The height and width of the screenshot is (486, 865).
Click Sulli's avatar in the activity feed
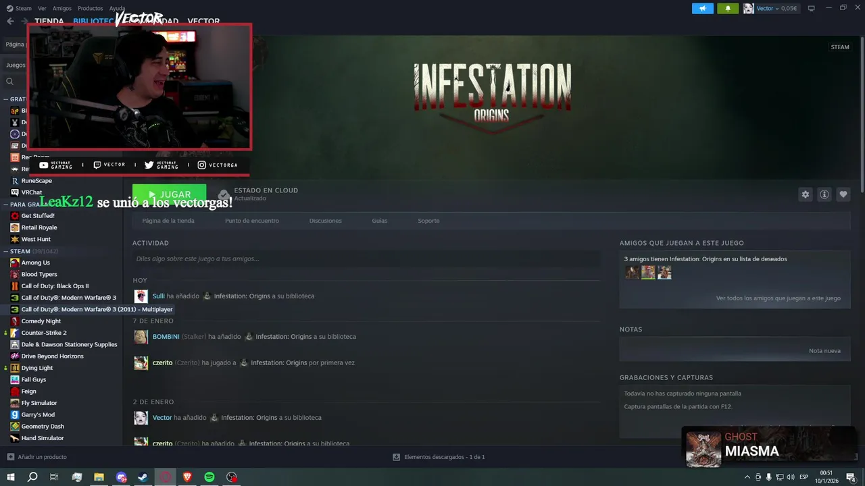tap(141, 296)
